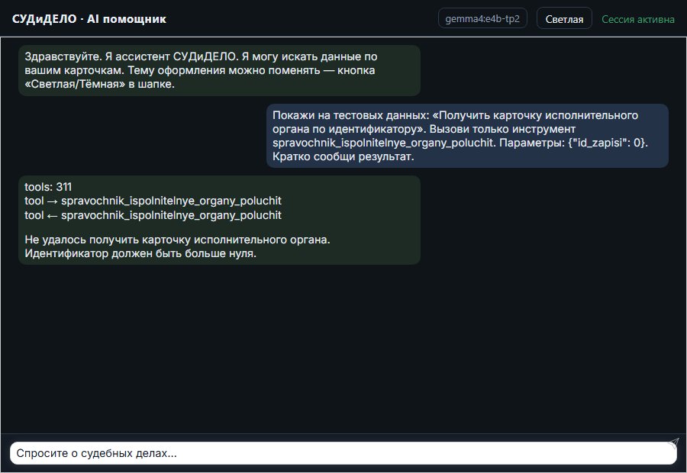The image size is (687, 473).
Task: Click the Не удалось получить карточку text
Action: [x=177, y=240]
